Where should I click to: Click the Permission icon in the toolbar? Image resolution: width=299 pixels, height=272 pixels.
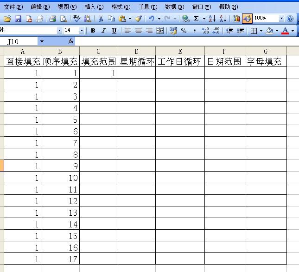(29, 19)
